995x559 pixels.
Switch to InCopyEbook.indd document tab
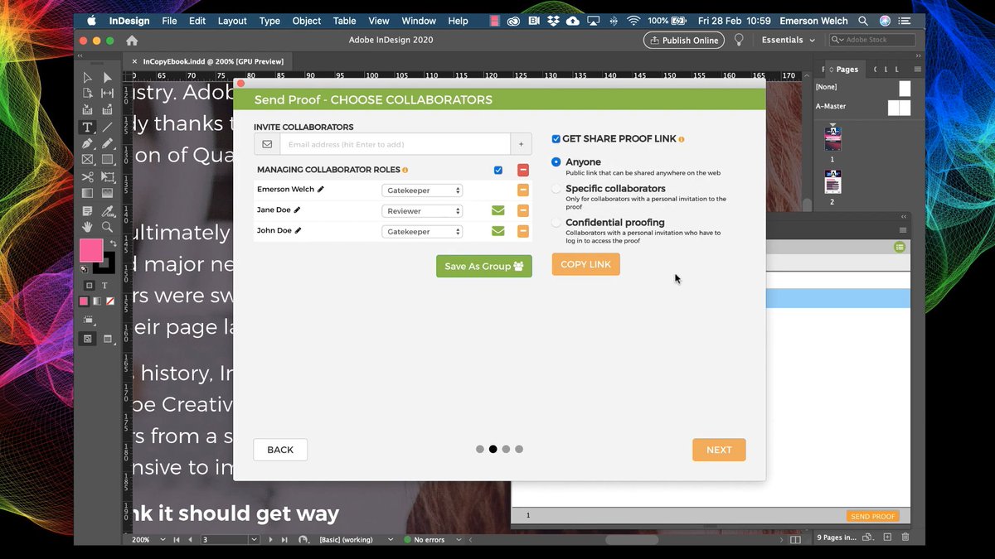tap(207, 61)
